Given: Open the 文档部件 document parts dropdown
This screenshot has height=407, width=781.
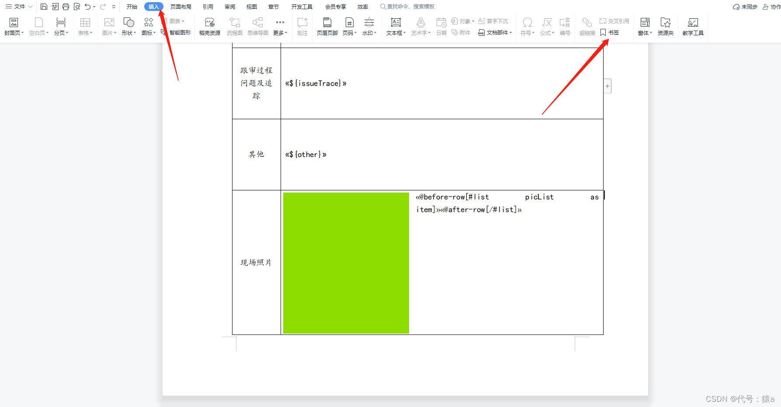Looking at the screenshot, I should (495, 32).
